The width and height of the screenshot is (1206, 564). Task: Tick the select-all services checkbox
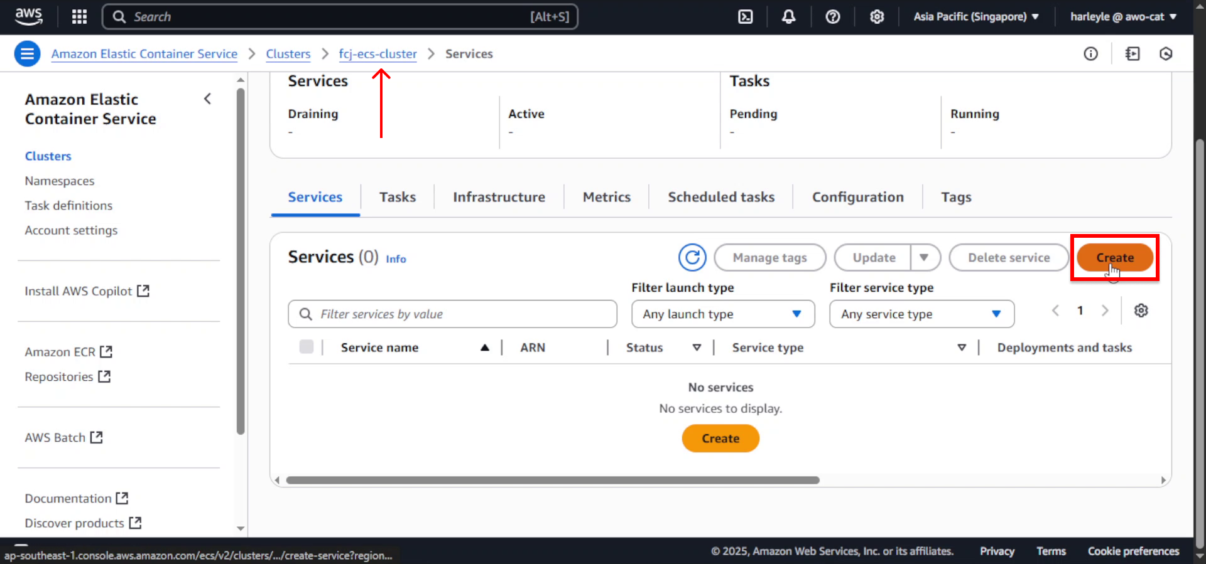[x=307, y=347]
